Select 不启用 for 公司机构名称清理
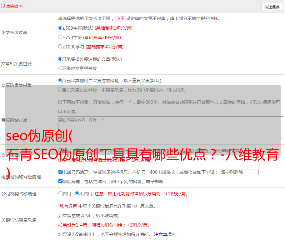The image size is (285, 240). (77, 193)
